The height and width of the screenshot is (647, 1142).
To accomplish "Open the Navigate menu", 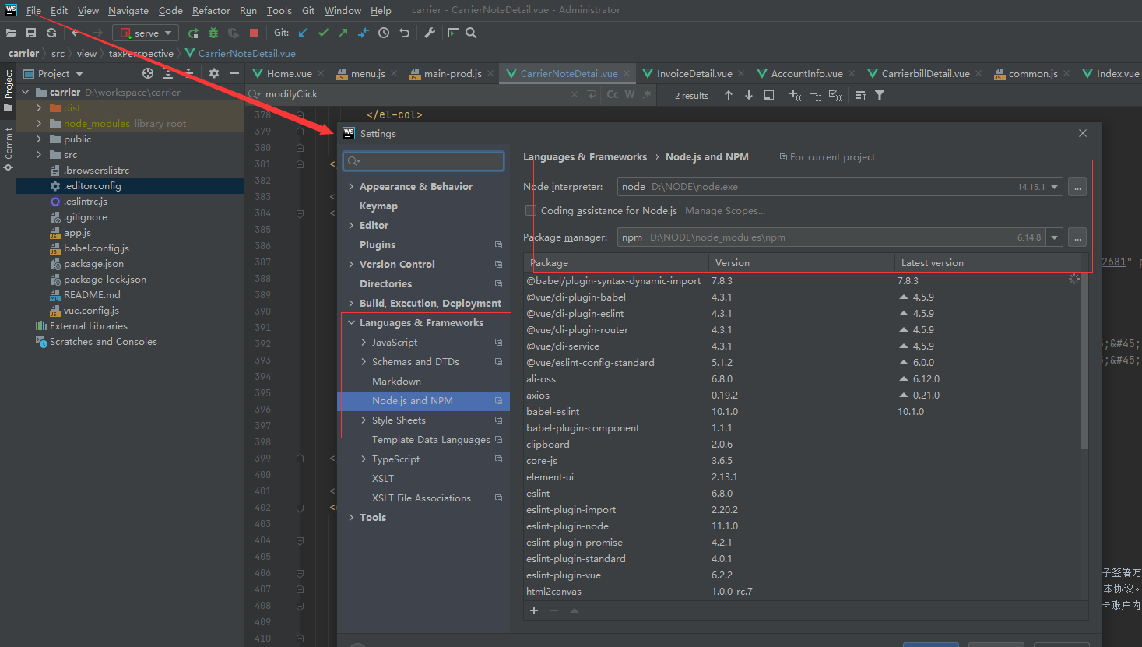I will pos(128,10).
